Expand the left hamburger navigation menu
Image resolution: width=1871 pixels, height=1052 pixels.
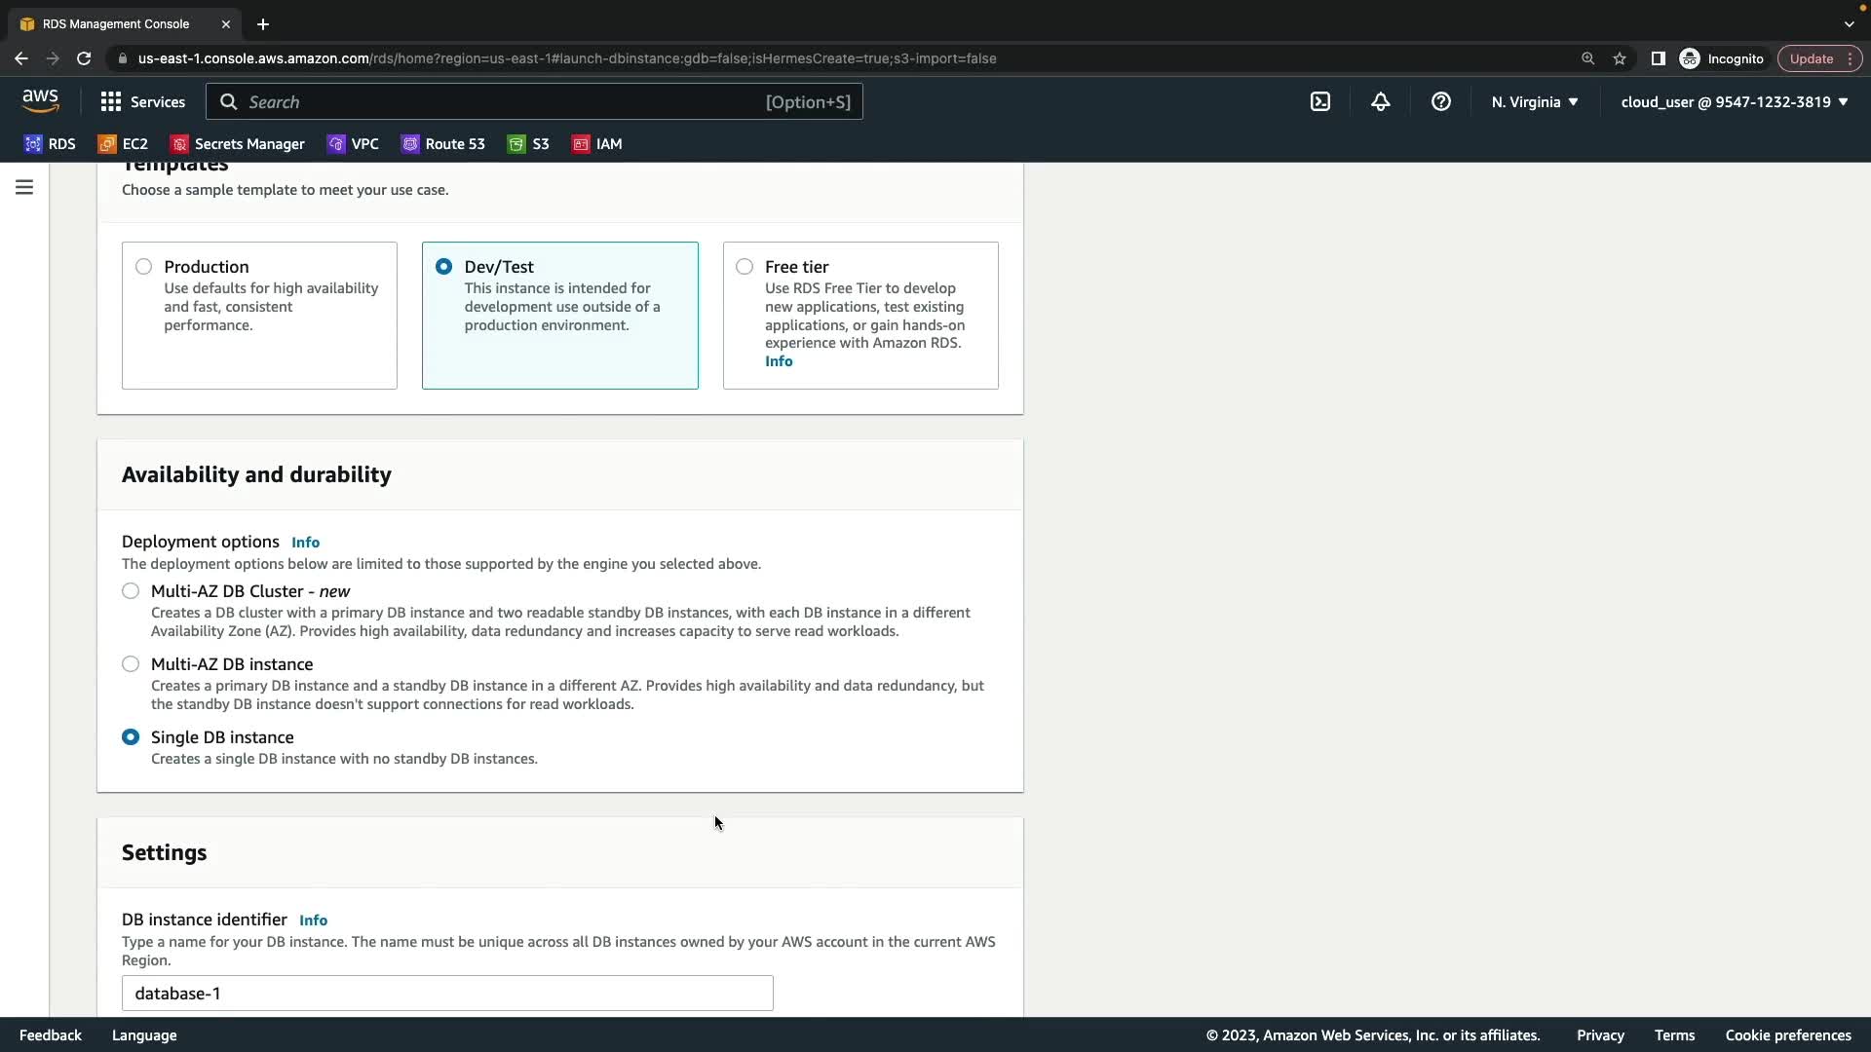coord(24,187)
